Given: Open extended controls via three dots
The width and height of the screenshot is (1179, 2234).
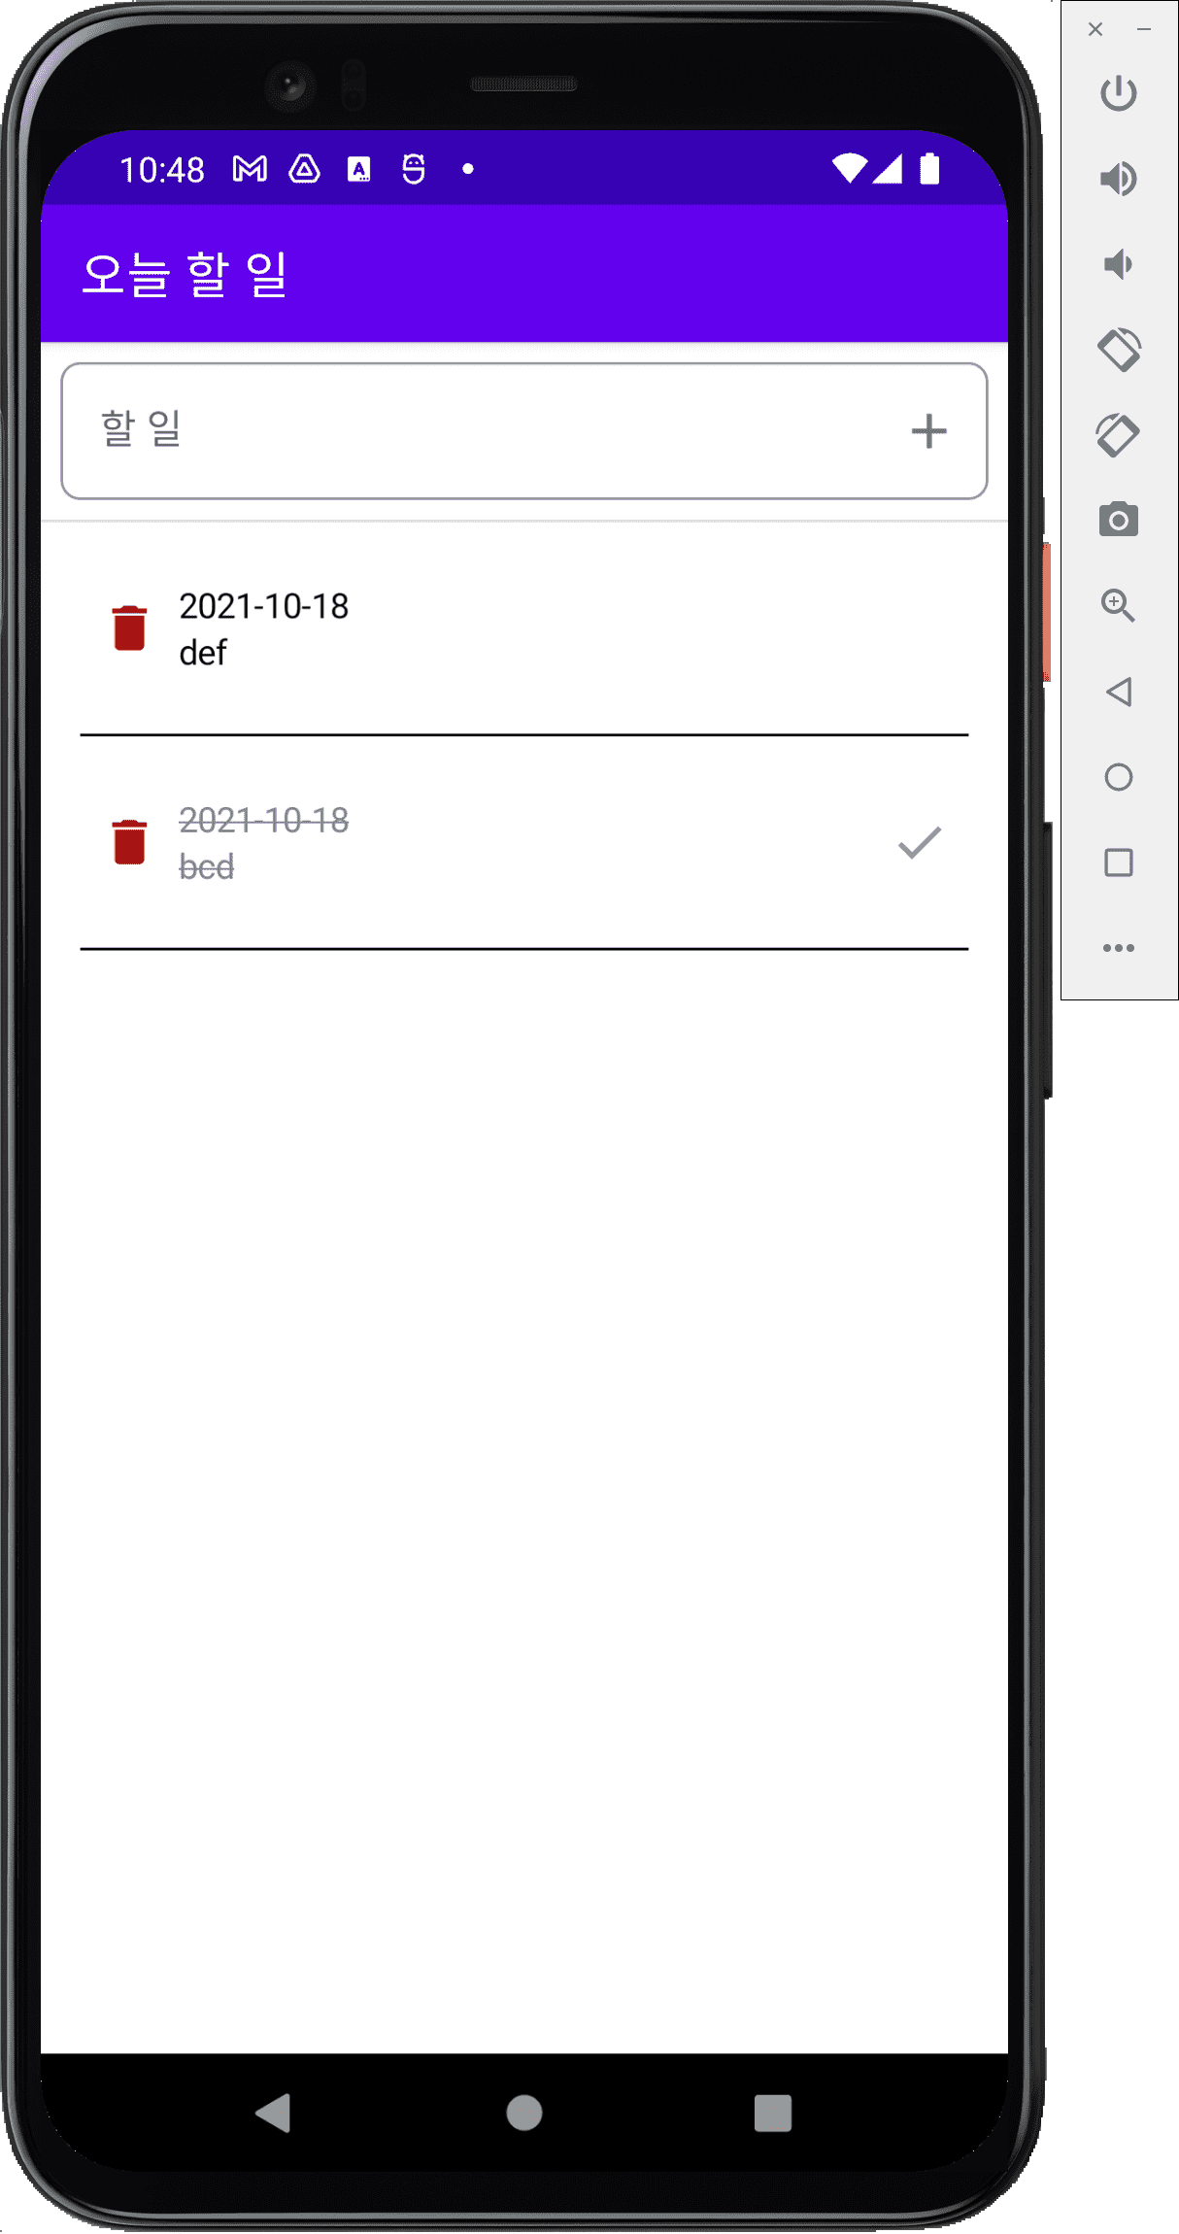Looking at the screenshot, I should [x=1119, y=948].
